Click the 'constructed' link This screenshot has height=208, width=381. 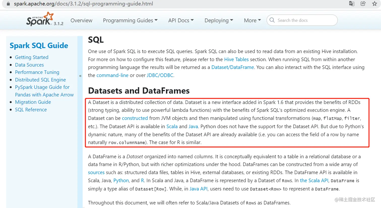135,118
